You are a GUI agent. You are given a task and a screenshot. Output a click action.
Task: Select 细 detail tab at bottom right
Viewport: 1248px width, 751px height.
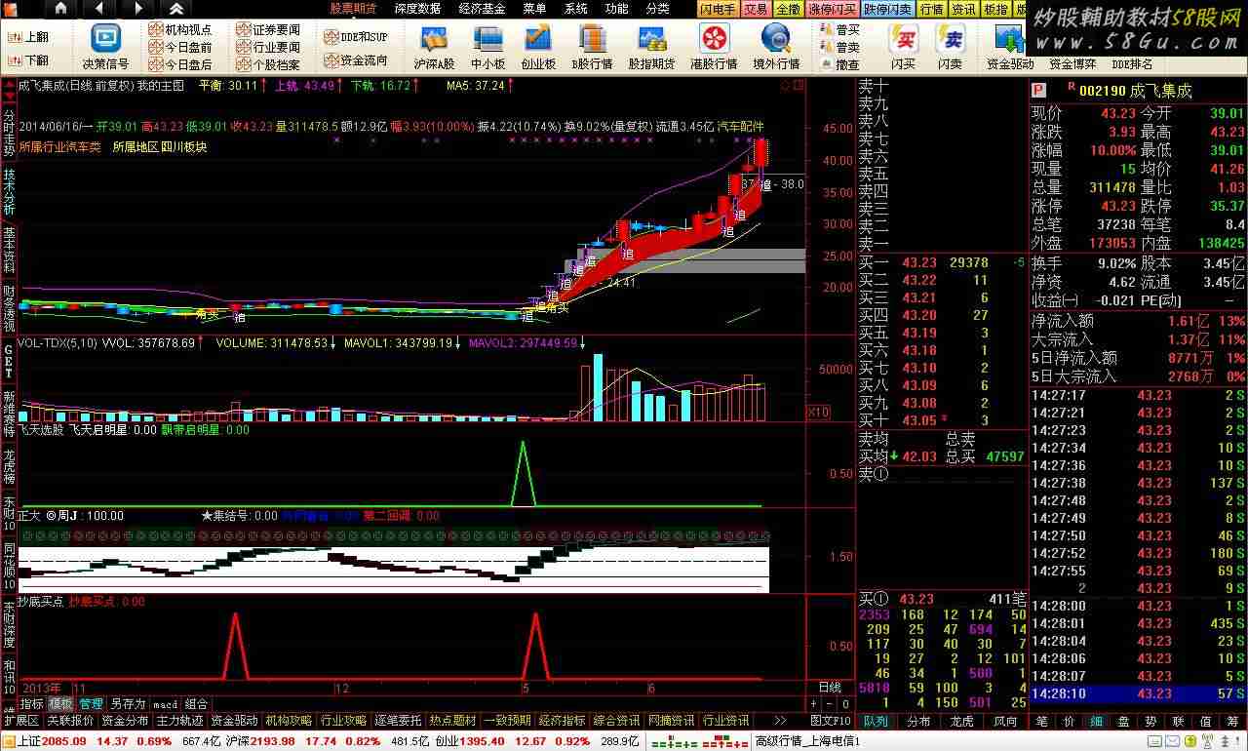coord(1096,722)
